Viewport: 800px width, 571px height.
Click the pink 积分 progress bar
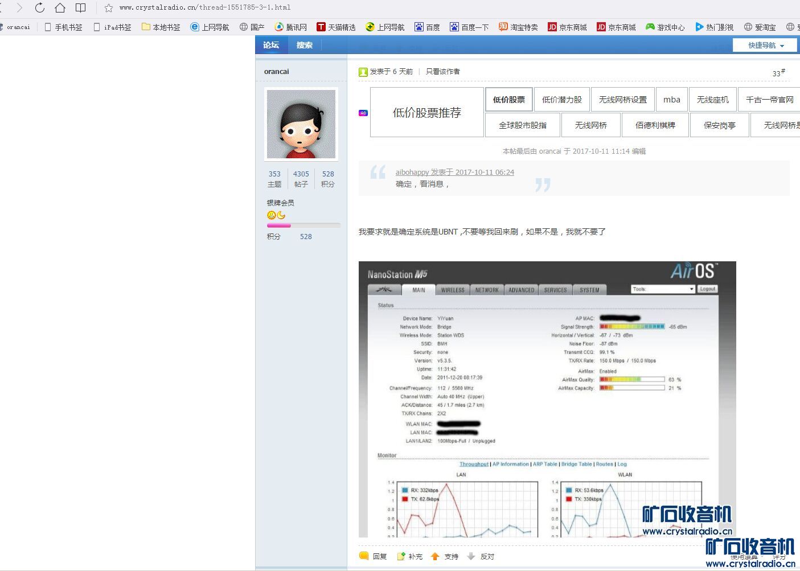(303, 225)
